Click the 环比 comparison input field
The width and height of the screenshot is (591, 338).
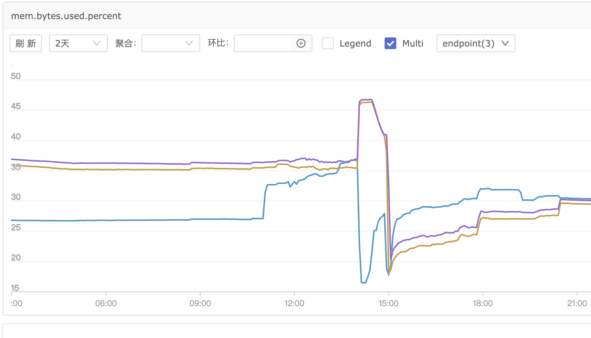coord(263,44)
